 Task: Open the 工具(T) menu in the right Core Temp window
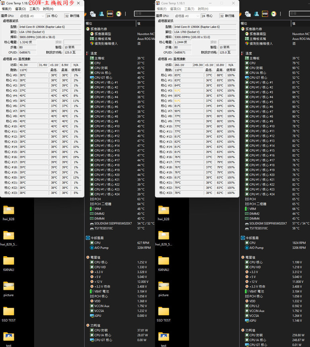point(189,9)
